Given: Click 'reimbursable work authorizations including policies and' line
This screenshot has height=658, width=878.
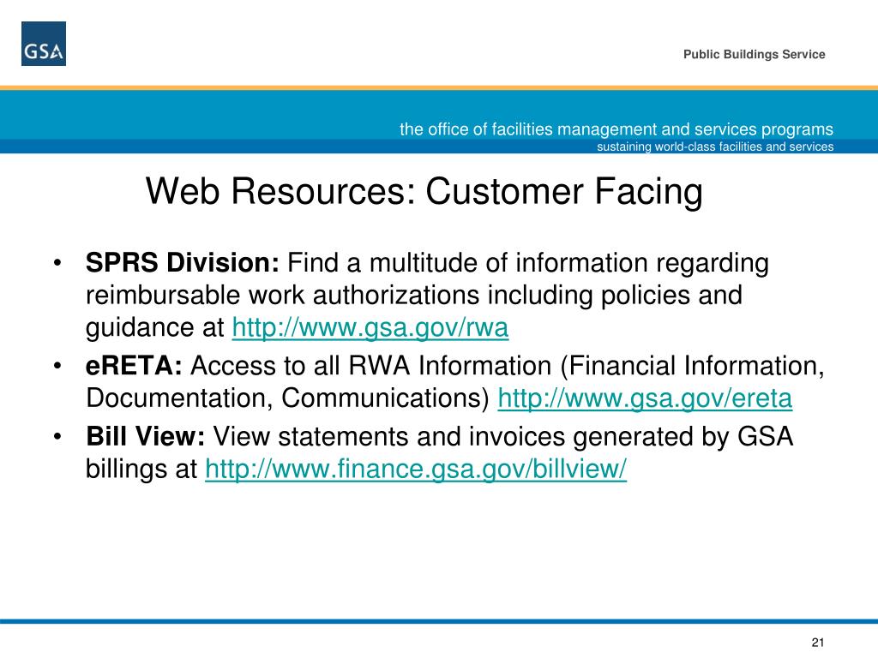Looking at the screenshot, I should tap(414, 295).
